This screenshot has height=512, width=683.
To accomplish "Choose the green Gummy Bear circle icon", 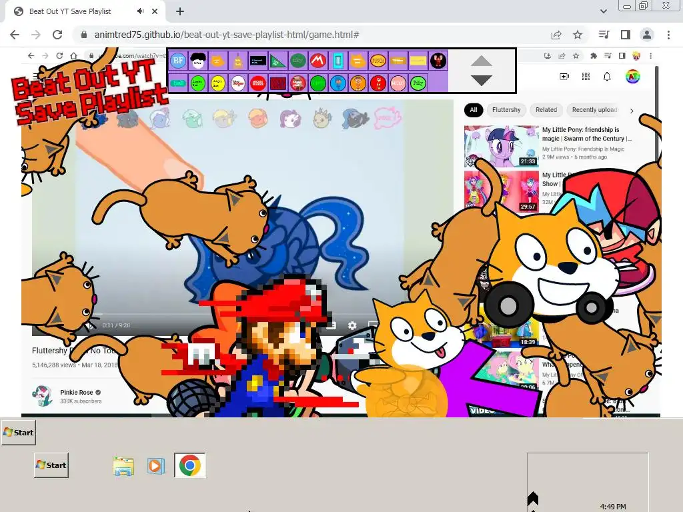I will tap(197, 83).
